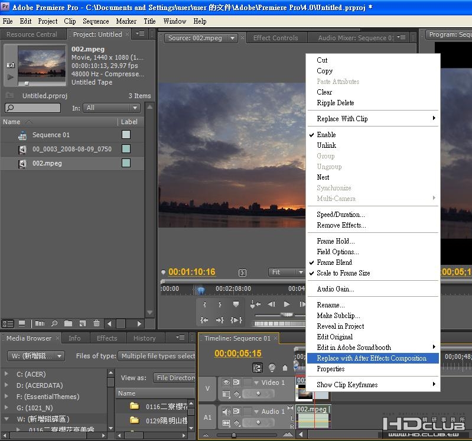Screen dimensions: 472x441
Task: Click the Find magnifier icon in Project panel
Action: [x=54, y=323]
